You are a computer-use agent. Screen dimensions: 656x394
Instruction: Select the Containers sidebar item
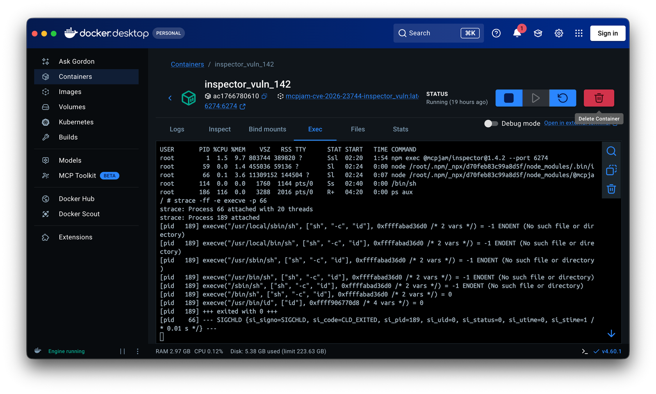coord(86,77)
